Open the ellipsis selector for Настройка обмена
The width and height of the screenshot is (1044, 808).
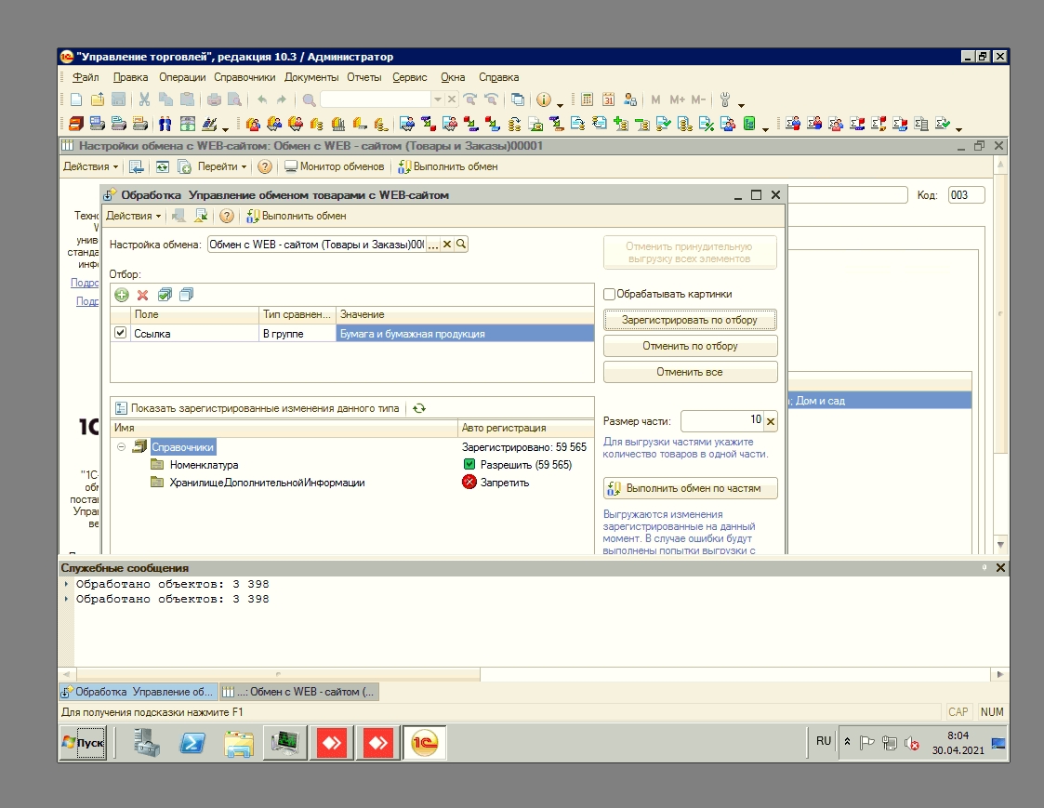pos(433,245)
